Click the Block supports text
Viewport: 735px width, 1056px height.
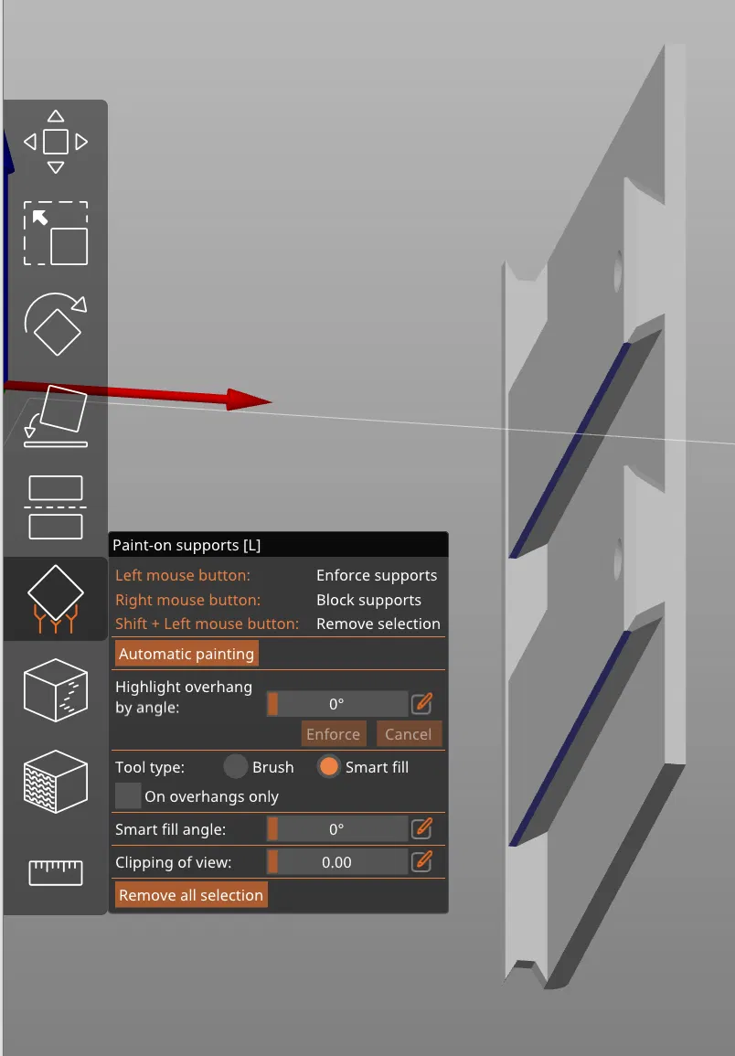[368, 600]
